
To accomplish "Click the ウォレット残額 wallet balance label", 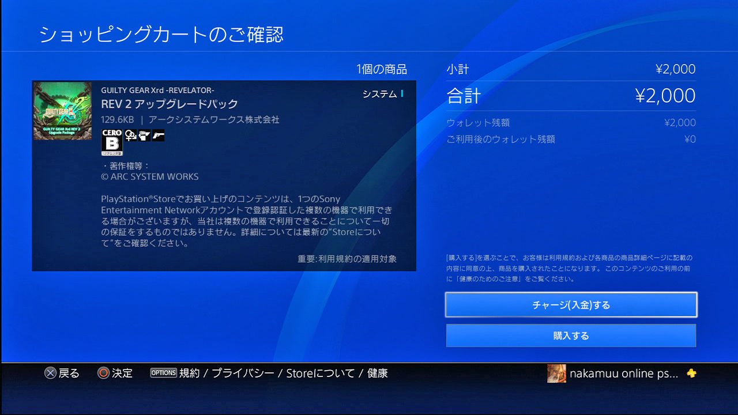I will pyautogui.click(x=478, y=123).
